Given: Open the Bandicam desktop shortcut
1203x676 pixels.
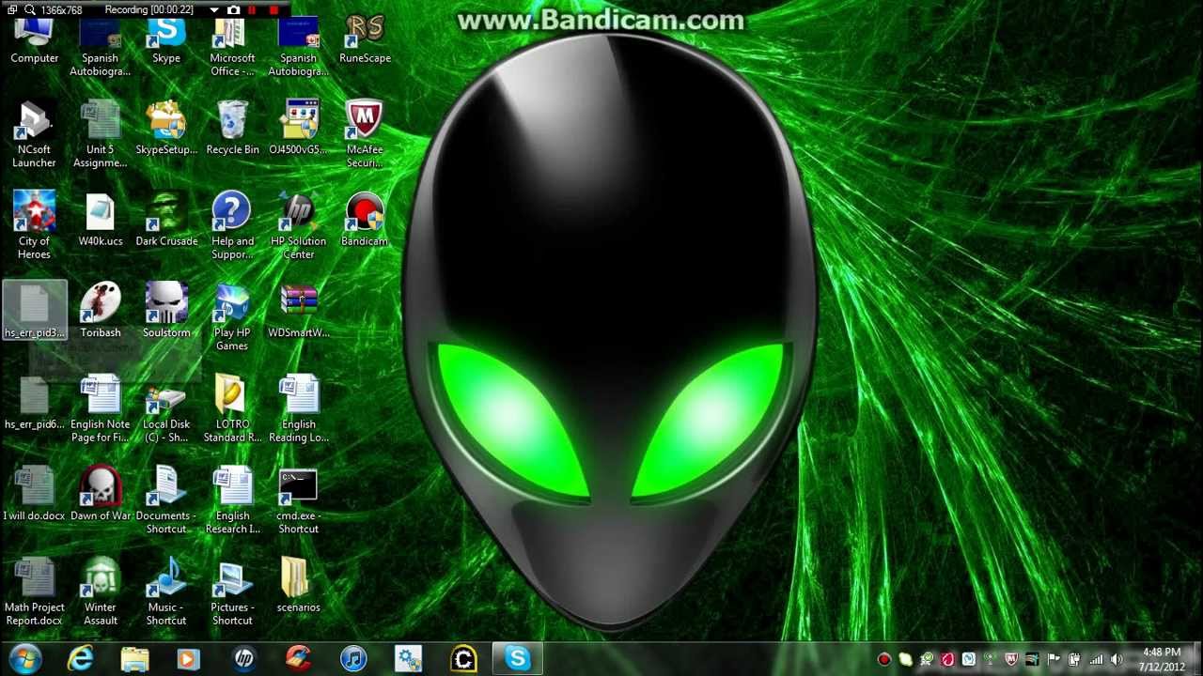Looking at the screenshot, I should click(x=365, y=220).
